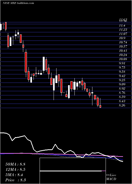Click the 9.75 price axis label
Viewport: 132px width, 184px height.
[x=122, y=68]
